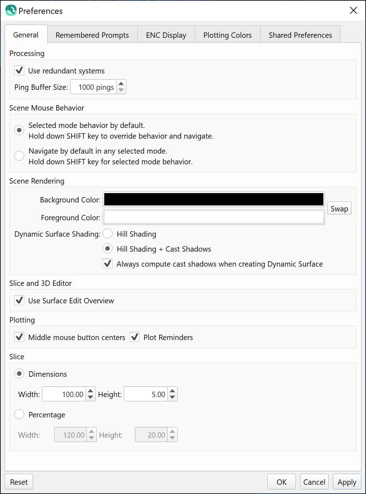Decrease Dimensions Height with down arrow
Image resolution: width=366 pixels, height=494 pixels.
click(x=172, y=397)
